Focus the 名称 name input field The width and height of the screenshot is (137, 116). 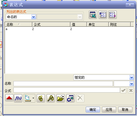tap(63, 84)
